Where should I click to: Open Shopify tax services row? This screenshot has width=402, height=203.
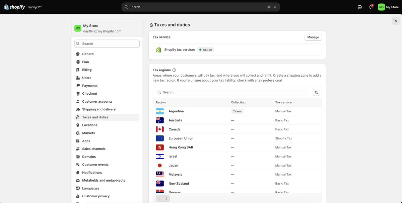coord(237,49)
